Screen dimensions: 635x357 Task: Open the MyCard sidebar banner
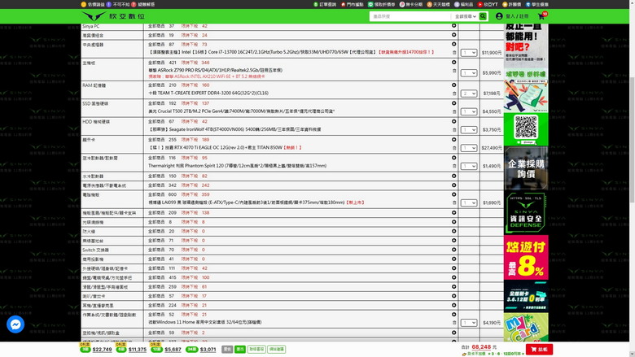(526, 327)
